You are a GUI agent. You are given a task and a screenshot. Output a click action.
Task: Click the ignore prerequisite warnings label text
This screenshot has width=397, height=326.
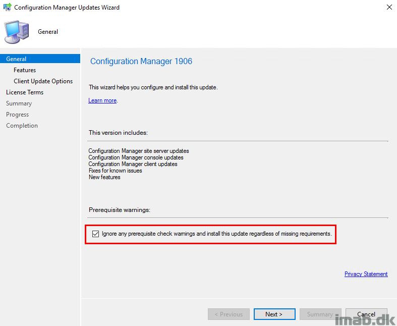coord(217,234)
